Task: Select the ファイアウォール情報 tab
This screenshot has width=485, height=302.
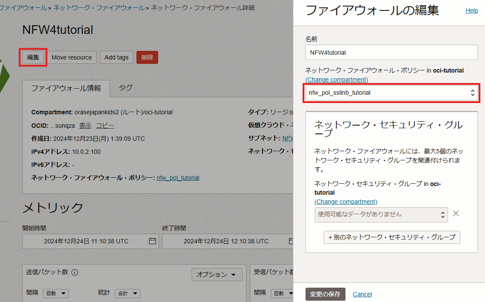Action: coord(66,88)
